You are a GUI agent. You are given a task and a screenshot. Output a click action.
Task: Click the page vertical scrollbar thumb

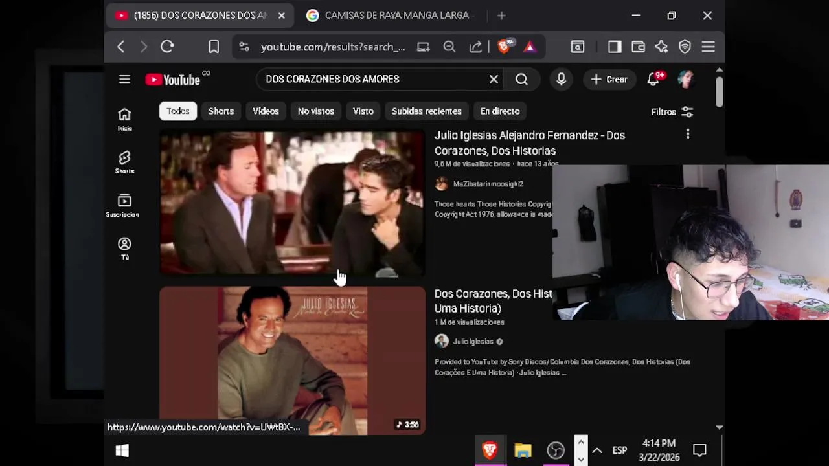pyautogui.click(x=720, y=92)
